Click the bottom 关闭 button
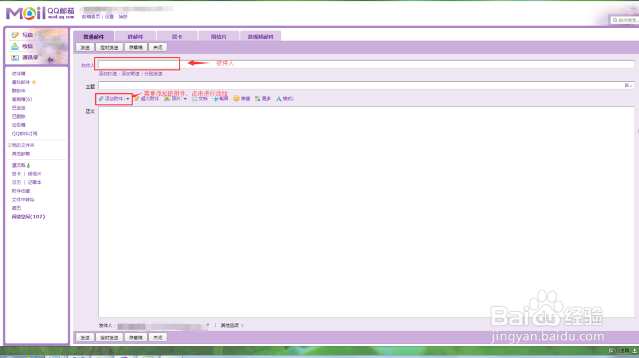The image size is (639, 358). click(x=158, y=338)
